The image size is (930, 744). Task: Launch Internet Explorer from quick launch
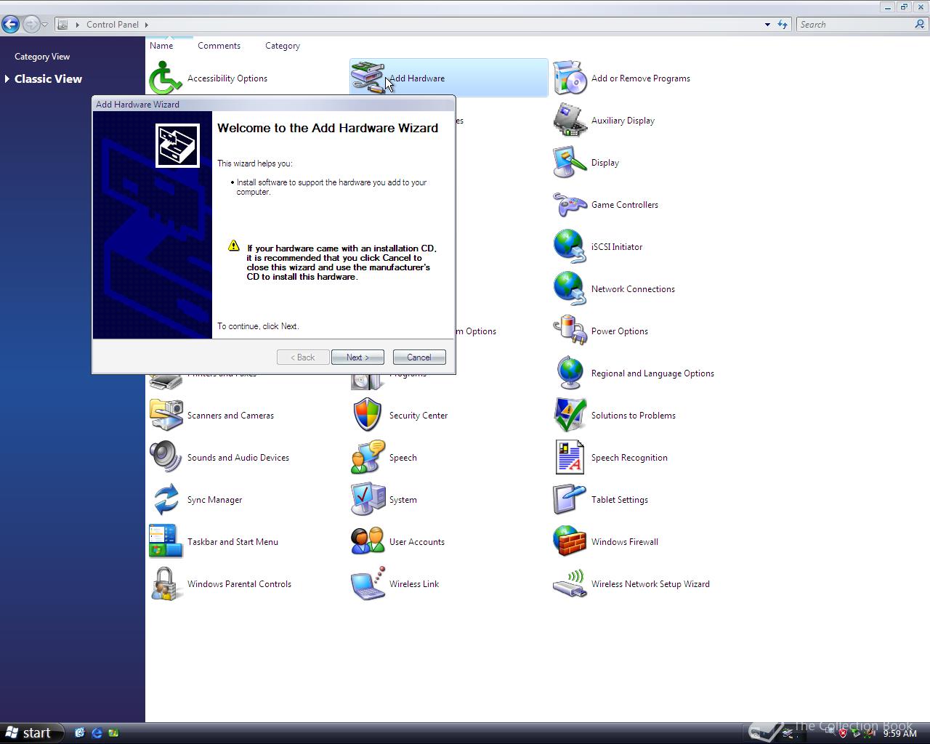point(97,732)
